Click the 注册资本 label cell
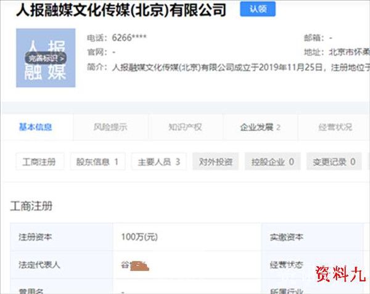This screenshot has height=294, width=370. point(61,237)
